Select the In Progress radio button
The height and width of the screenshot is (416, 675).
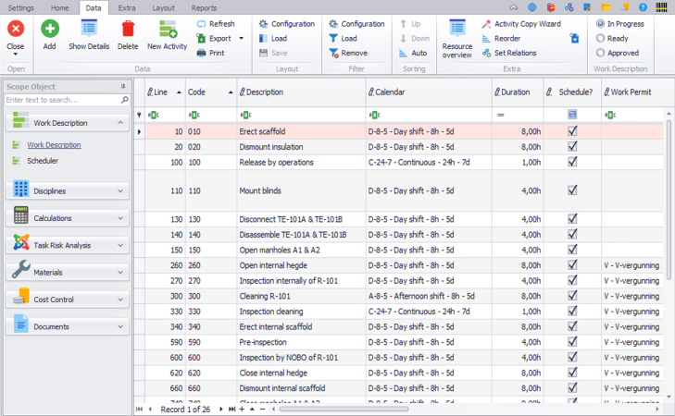point(601,24)
